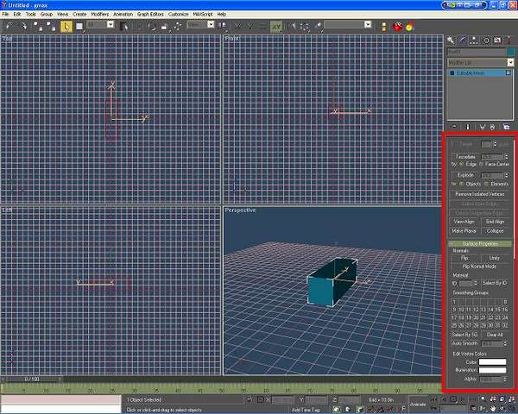This screenshot has height=414, width=518.
Task: Open the Modify command panel tab
Action: pyautogui.click(x=462, y=41)
